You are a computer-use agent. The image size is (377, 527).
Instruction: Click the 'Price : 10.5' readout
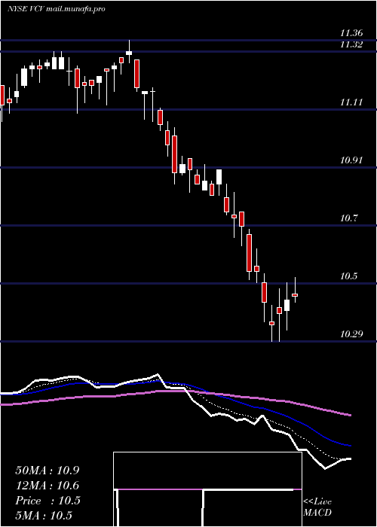click(x=48, y=501)
